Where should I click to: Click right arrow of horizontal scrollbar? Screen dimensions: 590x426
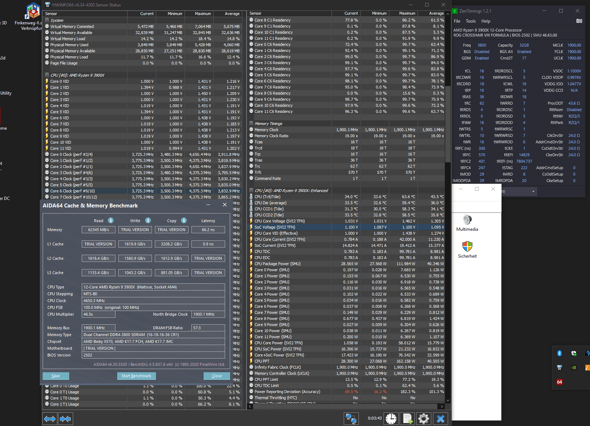click(x=442, y=407)
